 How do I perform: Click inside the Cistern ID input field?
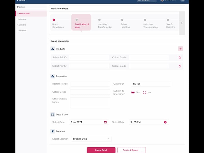[x=150, y=84]
